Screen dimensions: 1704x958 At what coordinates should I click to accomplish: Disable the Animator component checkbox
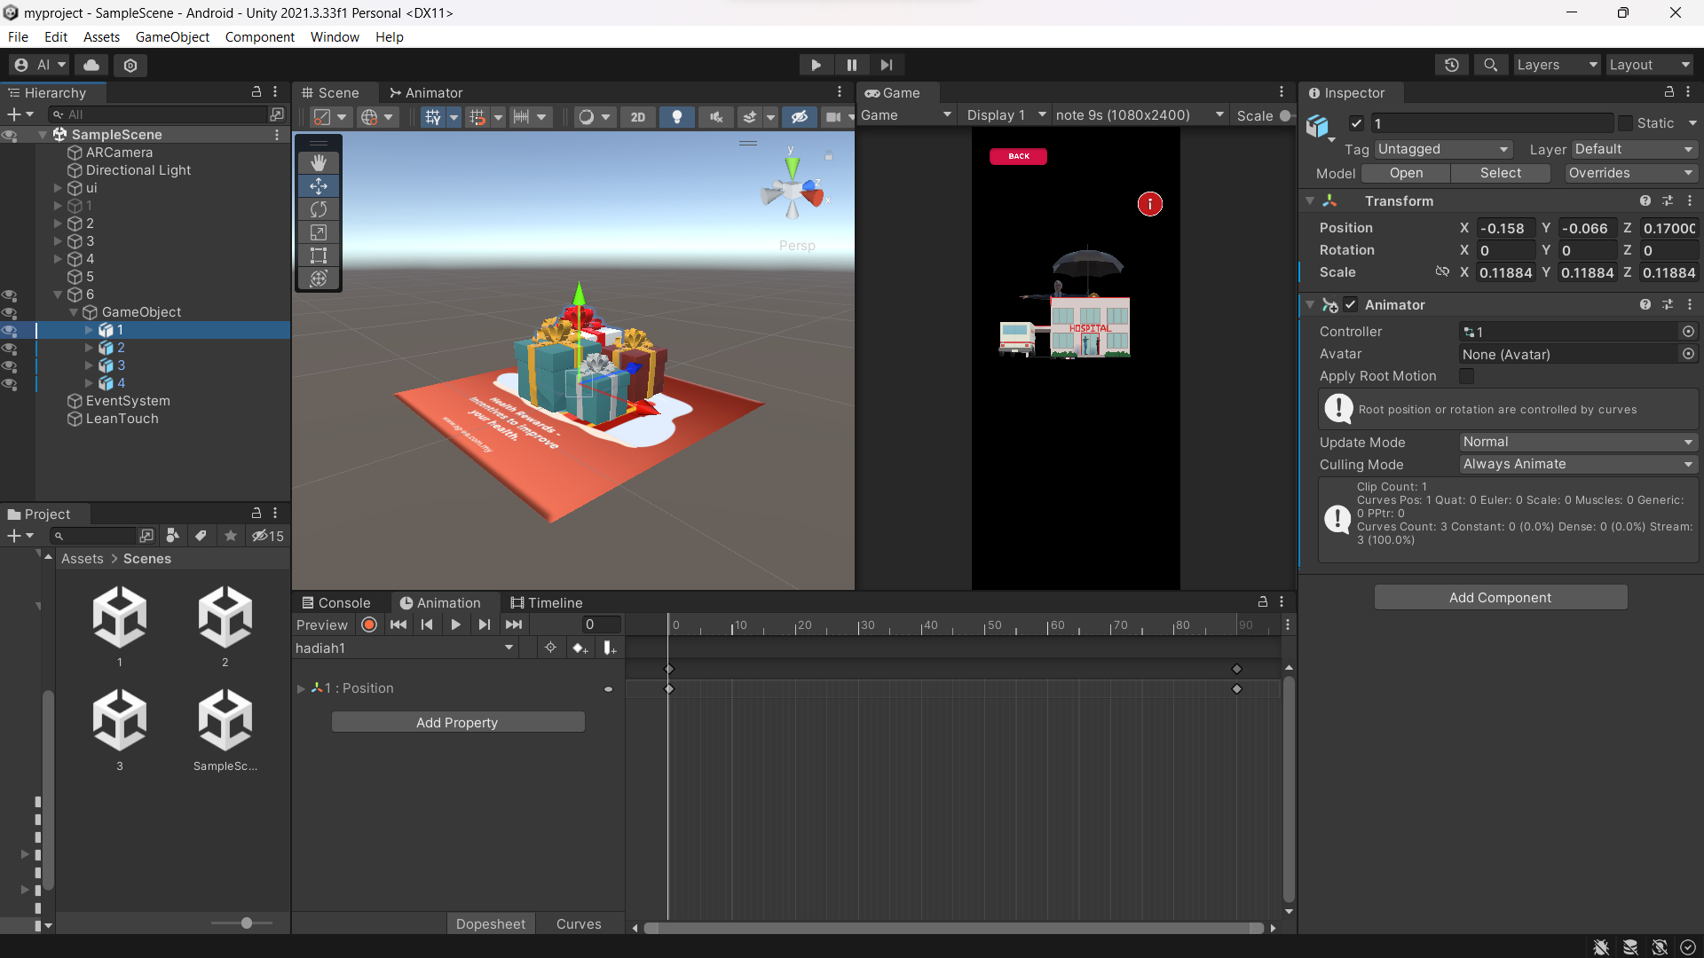[1351, 304]
